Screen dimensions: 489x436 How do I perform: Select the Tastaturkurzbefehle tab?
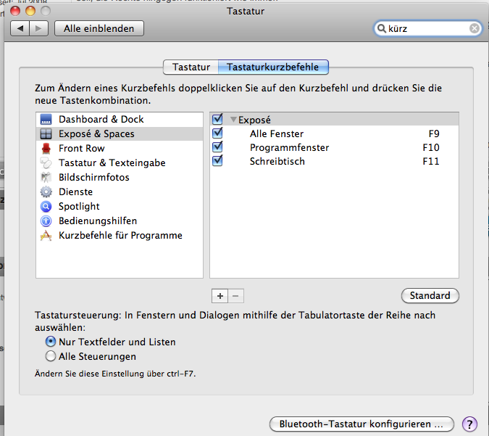273,67
